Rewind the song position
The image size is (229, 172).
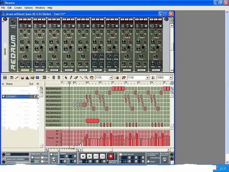click(96, 156)
